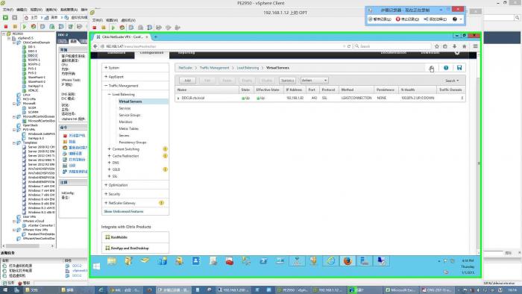Click the Add button above virtual servers table
The width and height of the screenshot is (522, 294).
click(x=187, y=81)
